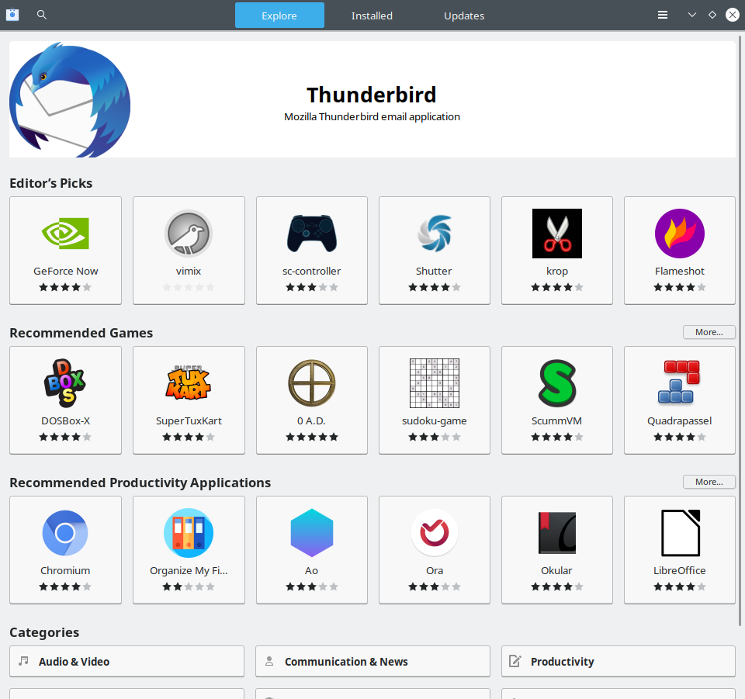Open the Flameshot flame icon
The image size is (745, 699).
point(680,234)
